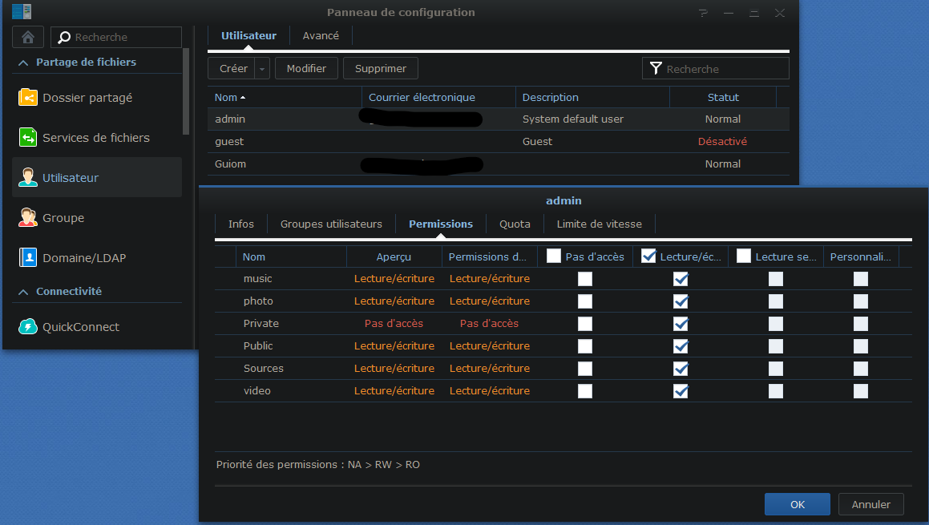Screen dimensions: 929x525
Task: Click the Modifier button
Action: point(306,69)
